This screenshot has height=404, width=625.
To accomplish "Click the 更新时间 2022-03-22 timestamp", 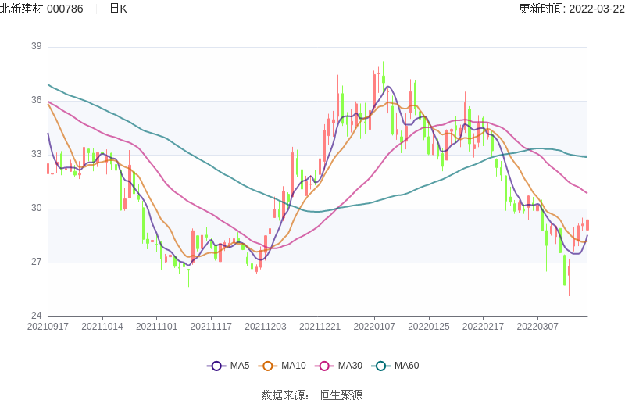I will click(571, 9).
